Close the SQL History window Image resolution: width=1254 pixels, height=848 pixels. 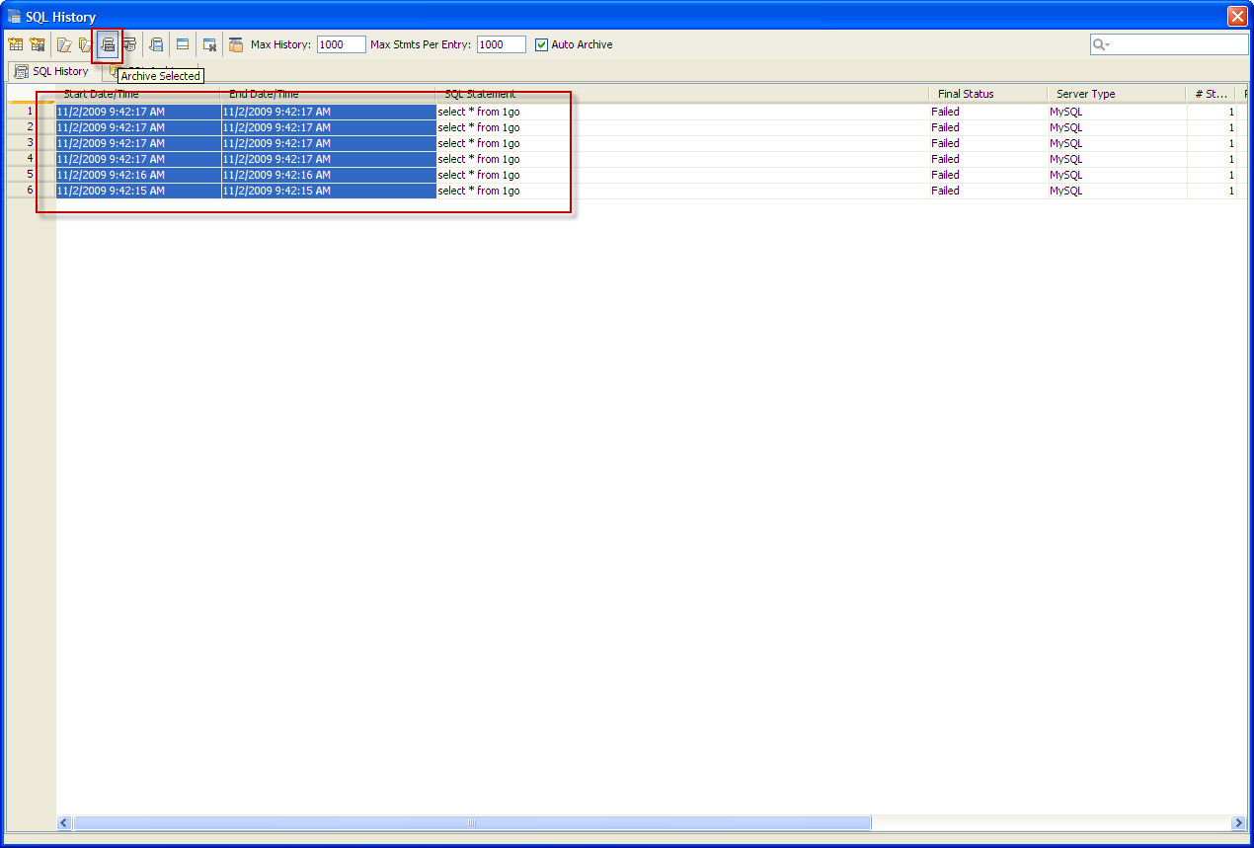point(1236,16)
